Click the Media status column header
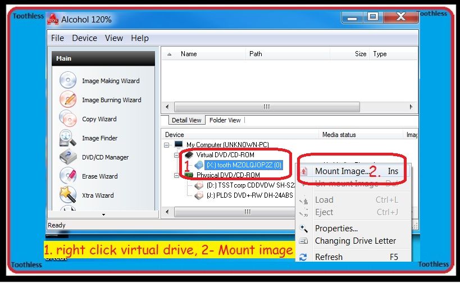Screen dimensions: 460x283 click(361, 135)
